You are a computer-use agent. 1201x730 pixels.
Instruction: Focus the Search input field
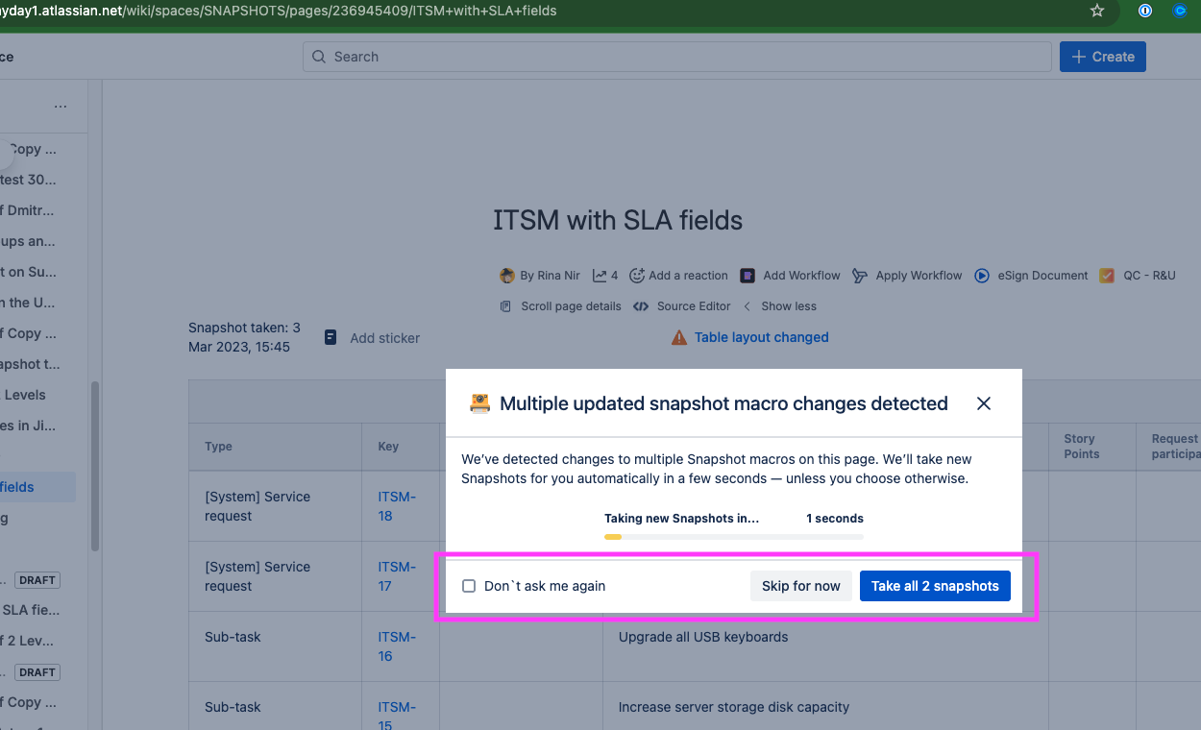click(677, 57)
